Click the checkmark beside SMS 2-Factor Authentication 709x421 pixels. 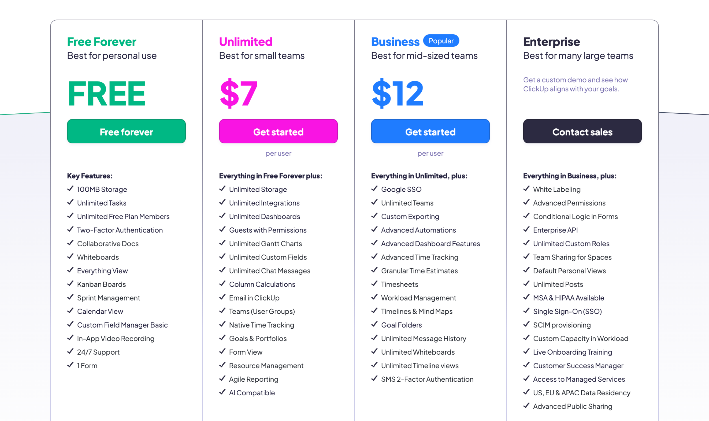click(x=374, y=378)
